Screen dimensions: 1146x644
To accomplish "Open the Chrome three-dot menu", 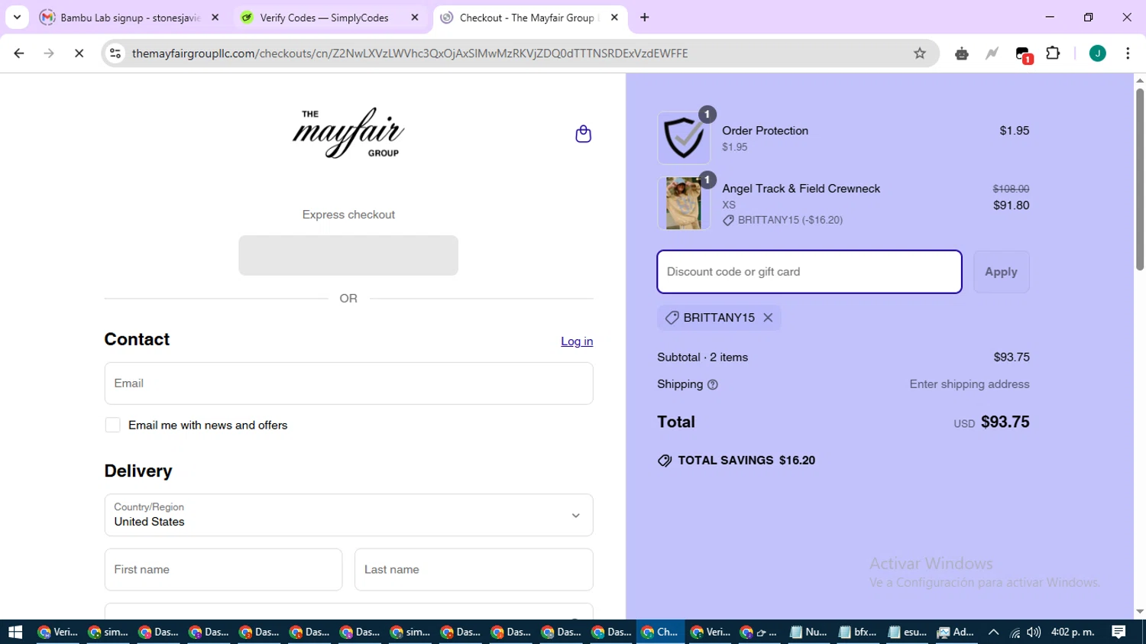I will [x=1128, y=53].
